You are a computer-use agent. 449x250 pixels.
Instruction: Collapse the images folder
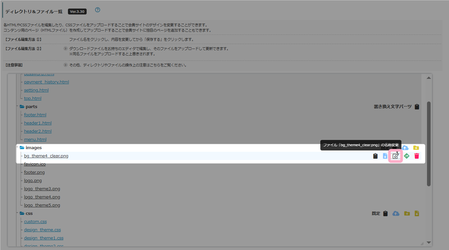tap(22, 148)
